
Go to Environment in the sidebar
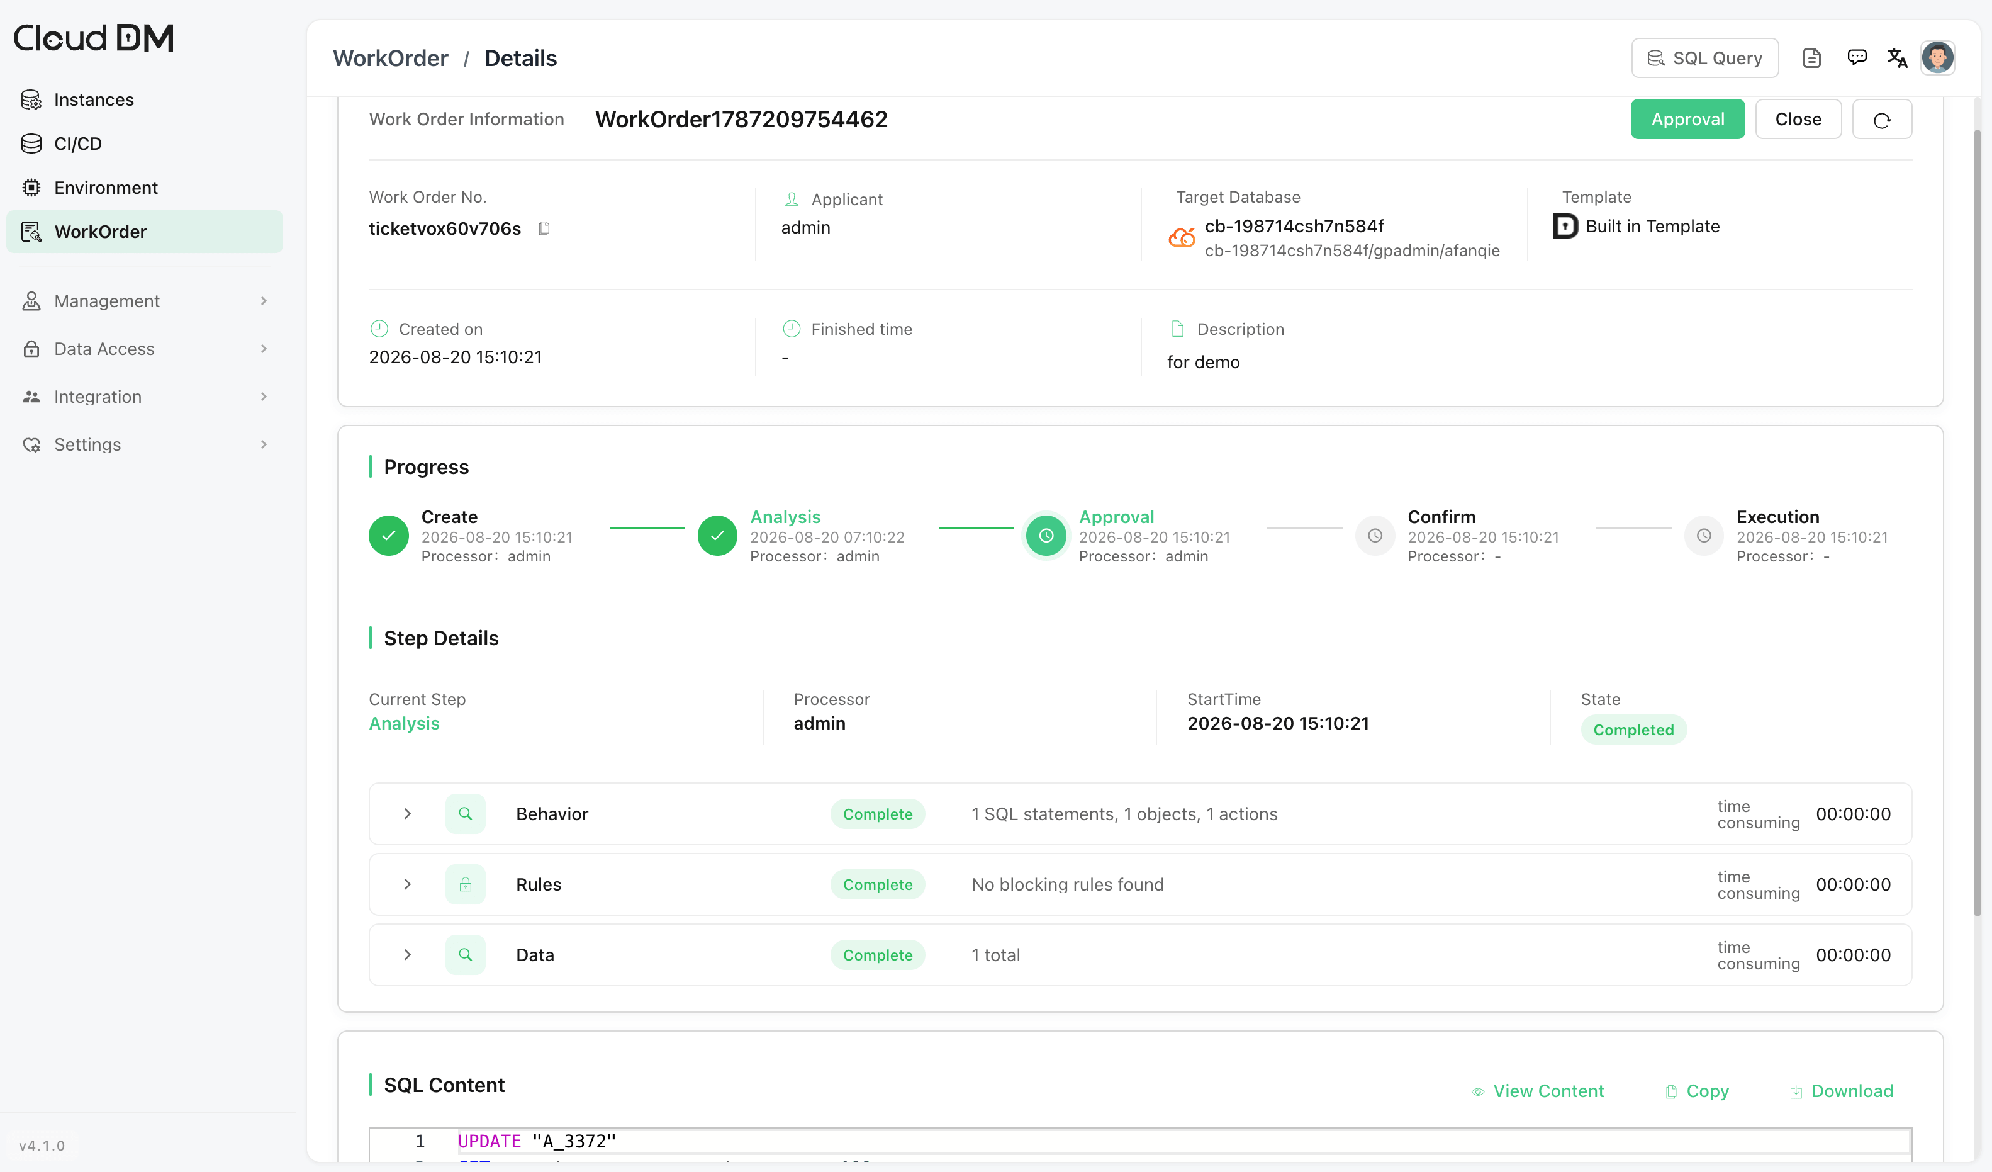144,188
